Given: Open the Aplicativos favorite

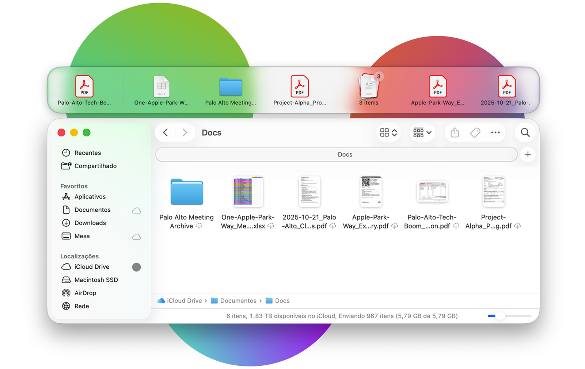Looking at the screenshot, I should 90,197.
